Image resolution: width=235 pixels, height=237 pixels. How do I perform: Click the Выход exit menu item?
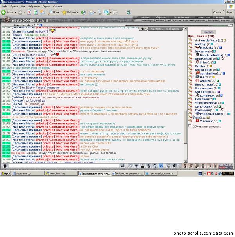220,18
